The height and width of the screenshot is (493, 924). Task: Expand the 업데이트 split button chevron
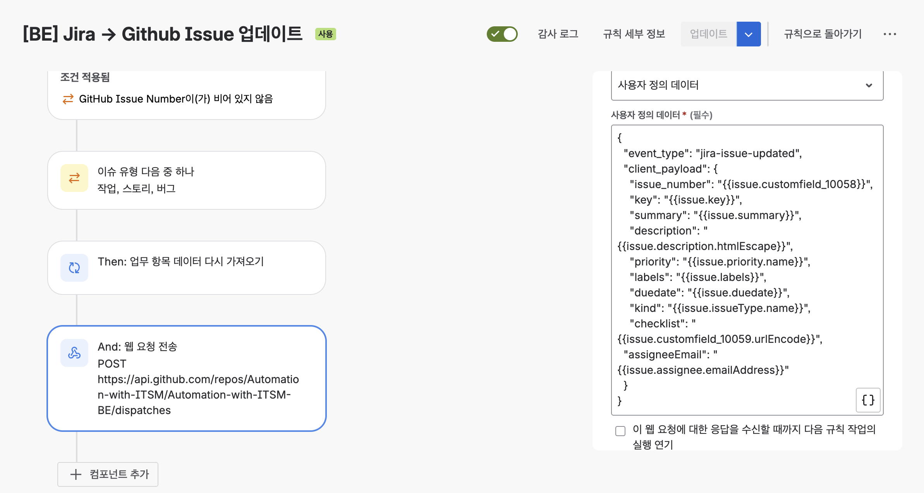click(749, 34)
